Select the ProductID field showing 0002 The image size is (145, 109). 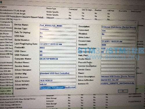pos(58,48)
